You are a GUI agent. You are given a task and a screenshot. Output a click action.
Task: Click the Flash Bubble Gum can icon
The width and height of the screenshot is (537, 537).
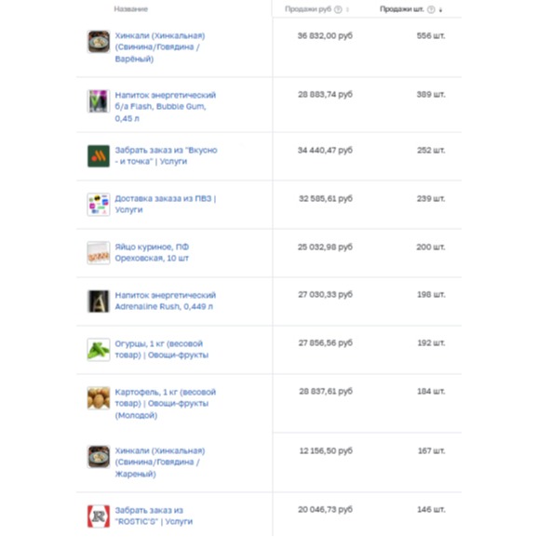coord(99,101)
